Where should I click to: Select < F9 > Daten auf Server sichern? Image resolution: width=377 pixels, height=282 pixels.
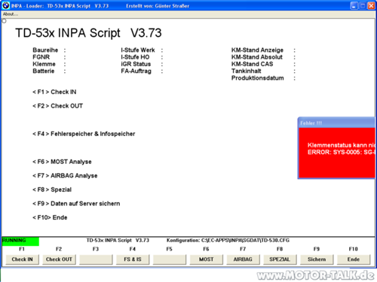coord(76,204)
